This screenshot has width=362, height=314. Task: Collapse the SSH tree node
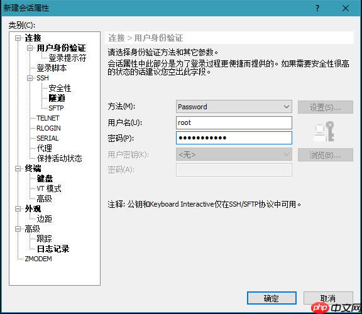[30, 78]
